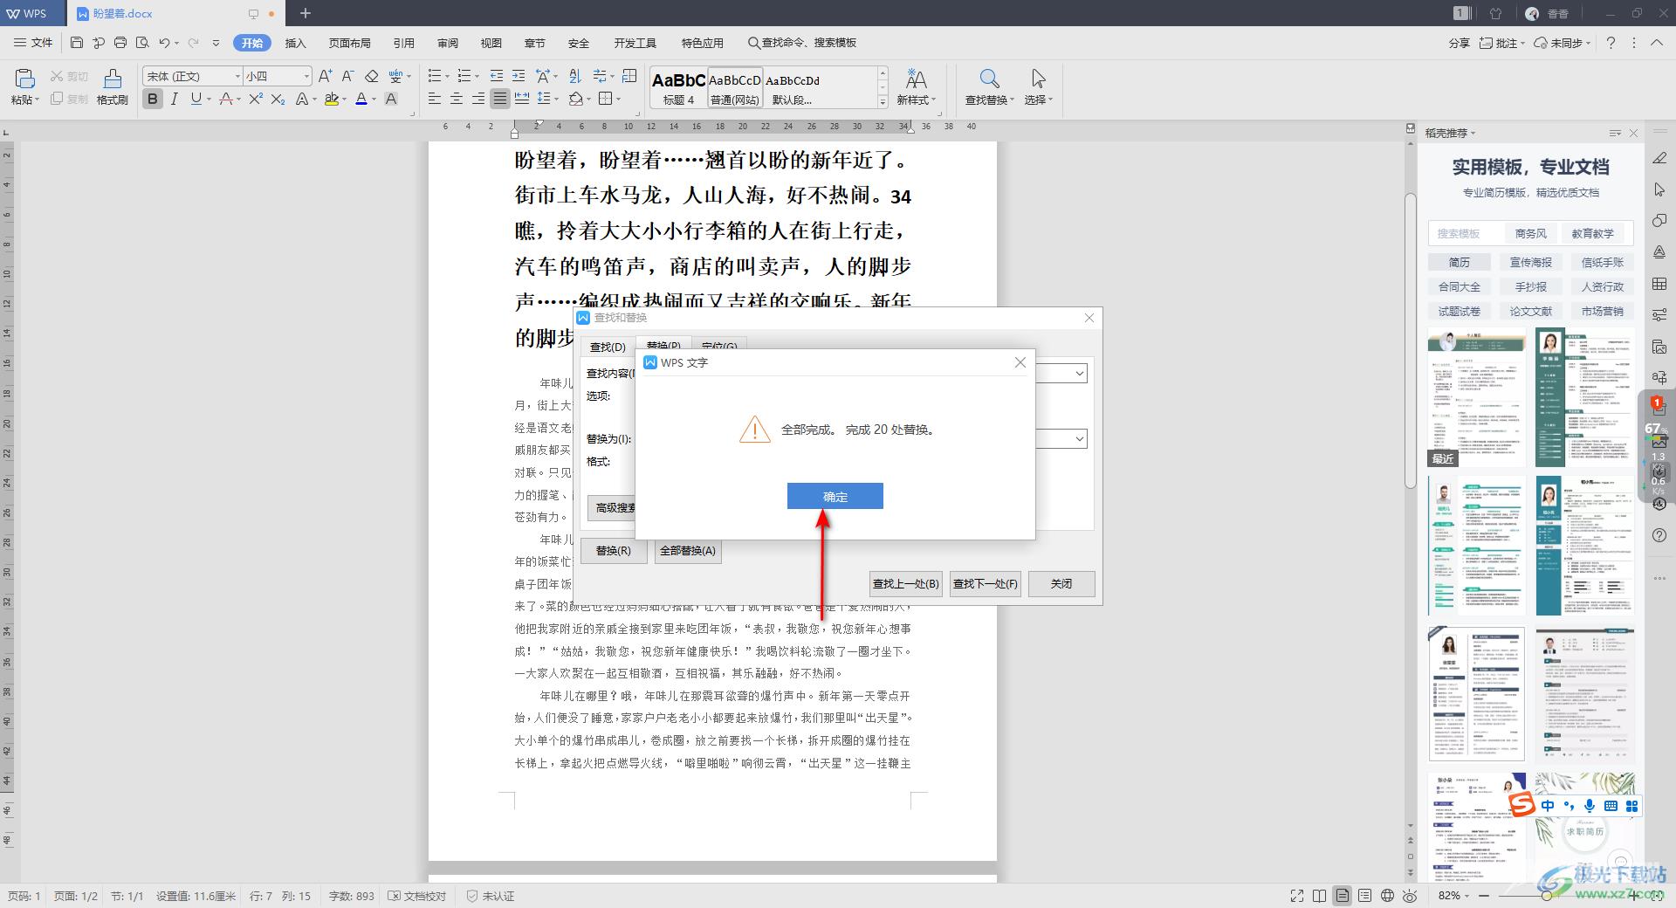Open the 查找内容 combo box dropdown
This screenshot has width=1676, height=908.
tap(1080, 374)
